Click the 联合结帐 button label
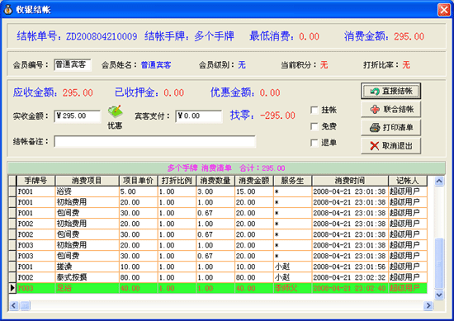 tap(399, 110)
